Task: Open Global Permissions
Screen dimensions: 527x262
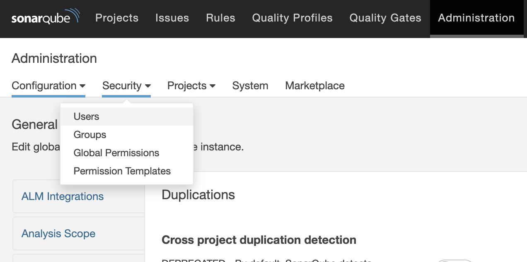Action: (116, 153)
